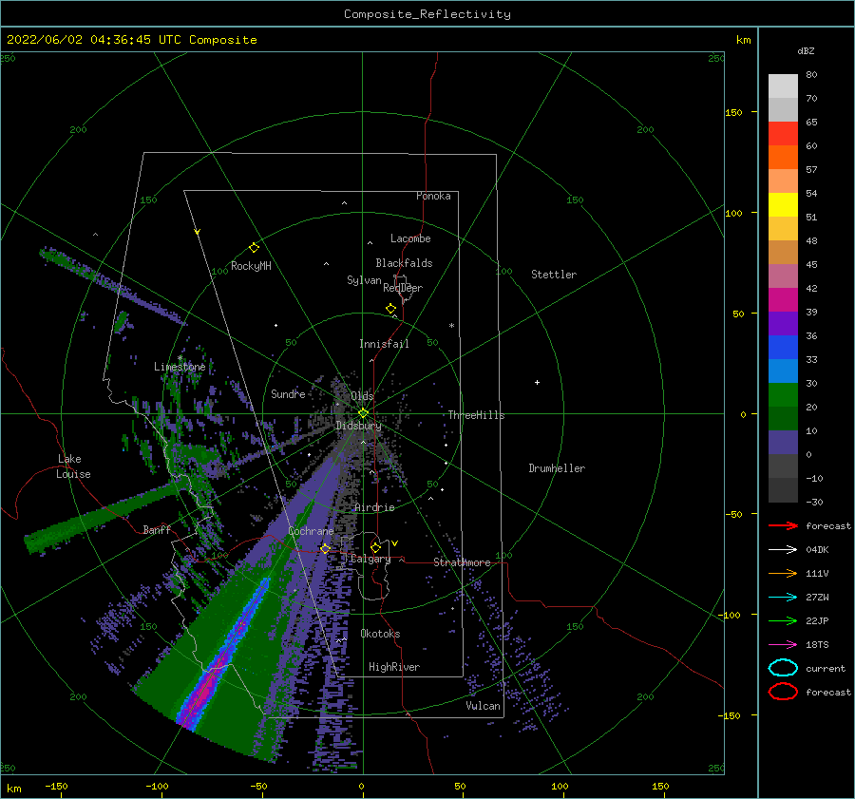The height and width of the screenshot is (799, 855).
Task: Click the Drumheller city label
Action: (x=557, y=468)
